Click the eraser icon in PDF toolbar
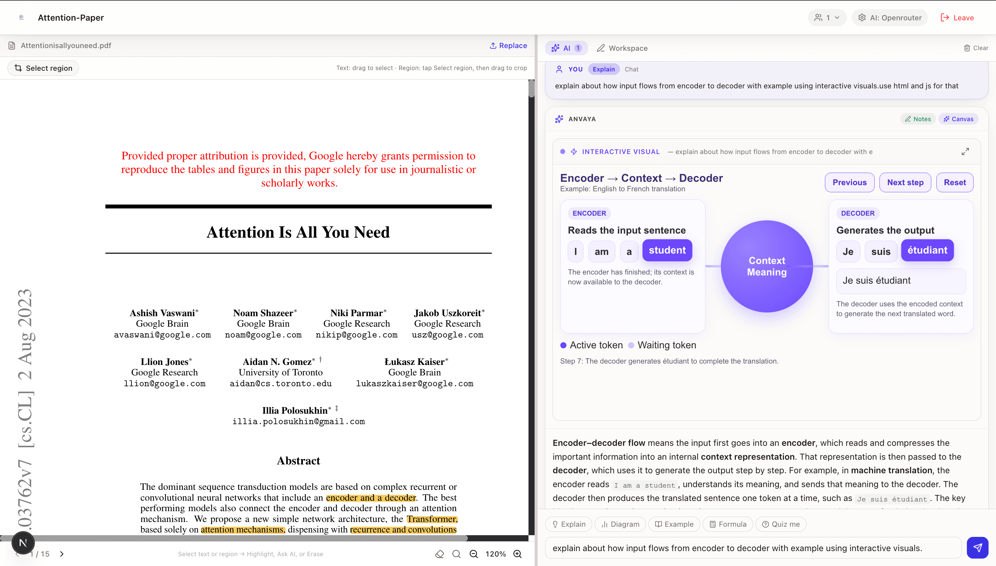The height and width of the screenshot is (566, 996). click(439, 554)
